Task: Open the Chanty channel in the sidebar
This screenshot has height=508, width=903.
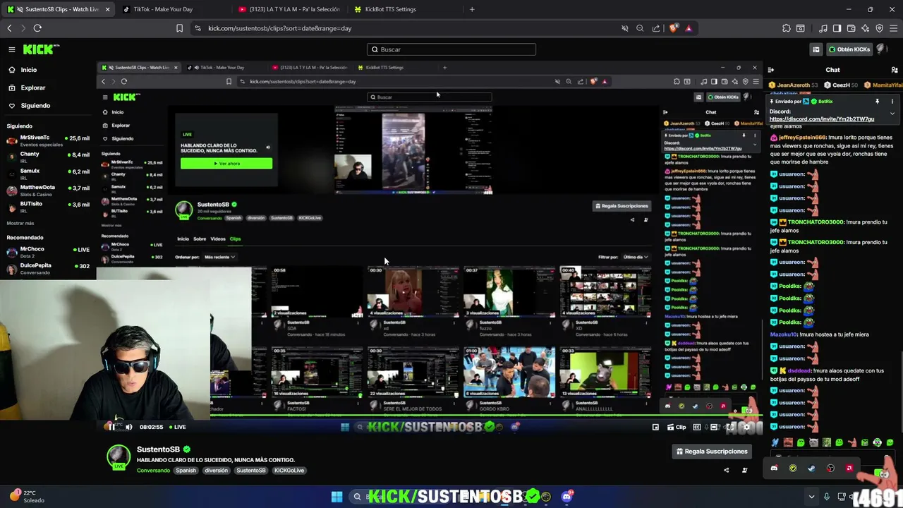Action: pyautogui.click(x=48, y=157)
